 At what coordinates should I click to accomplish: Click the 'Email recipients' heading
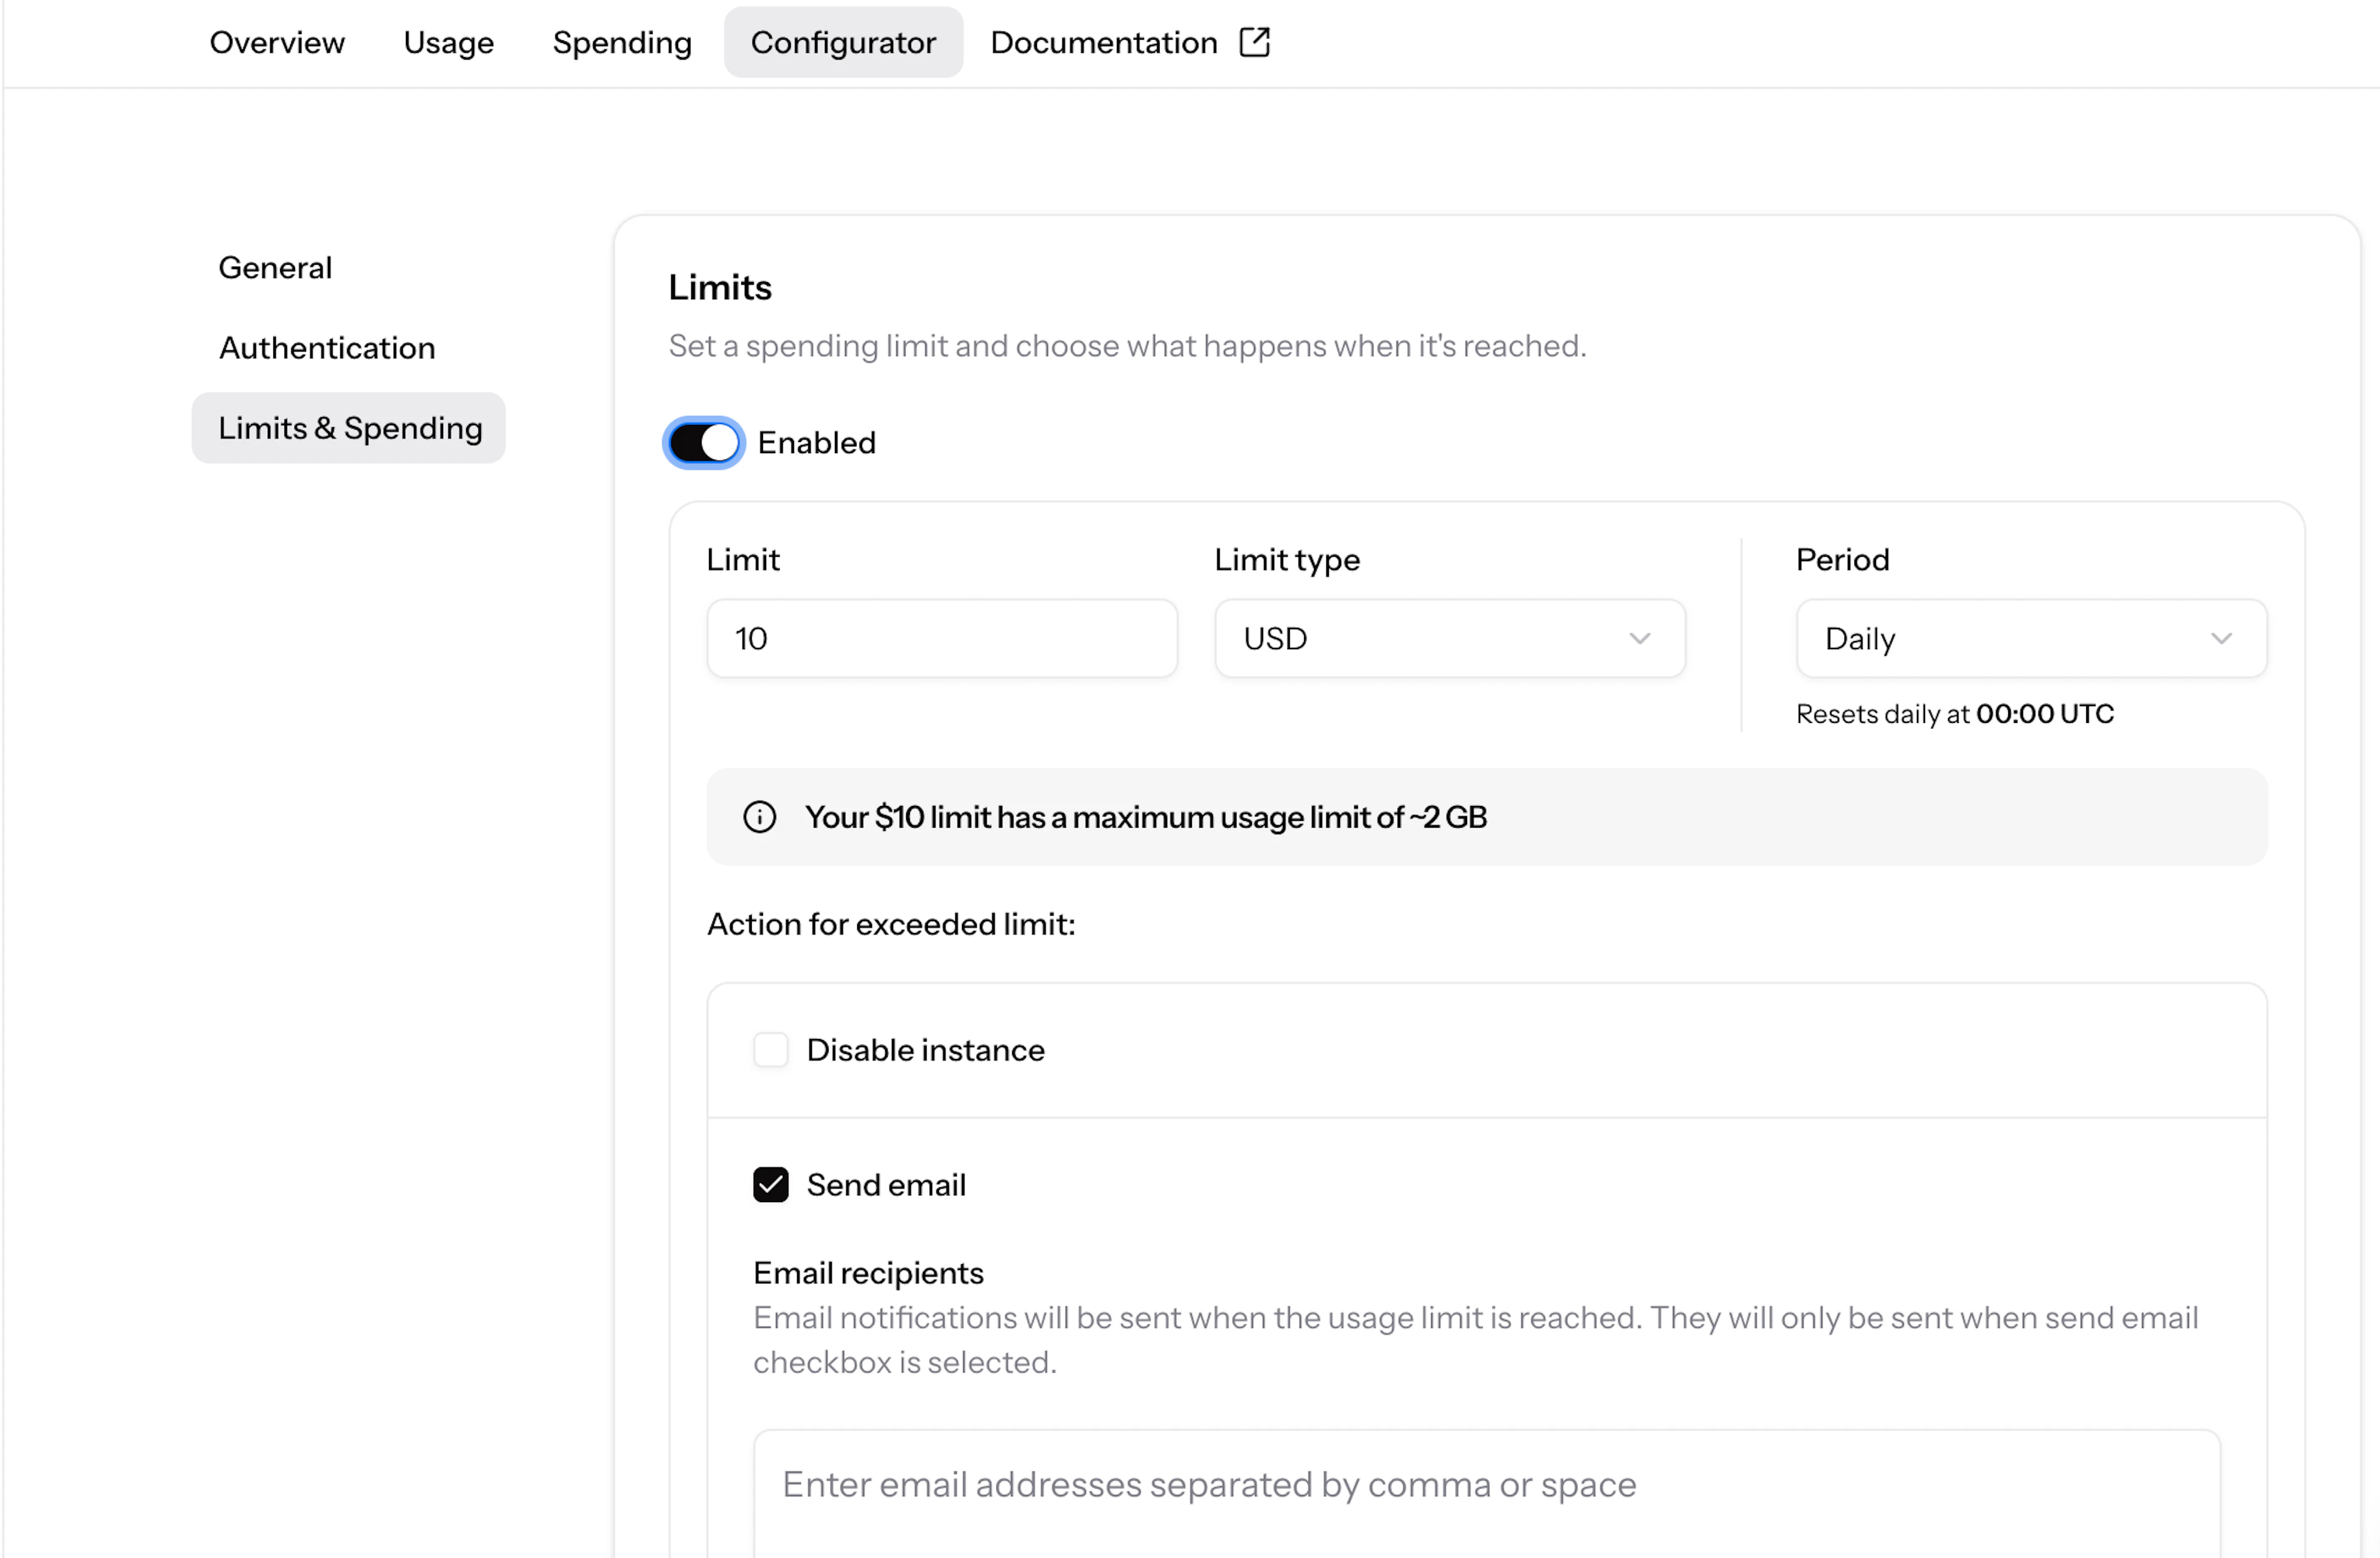(868, 1273)
